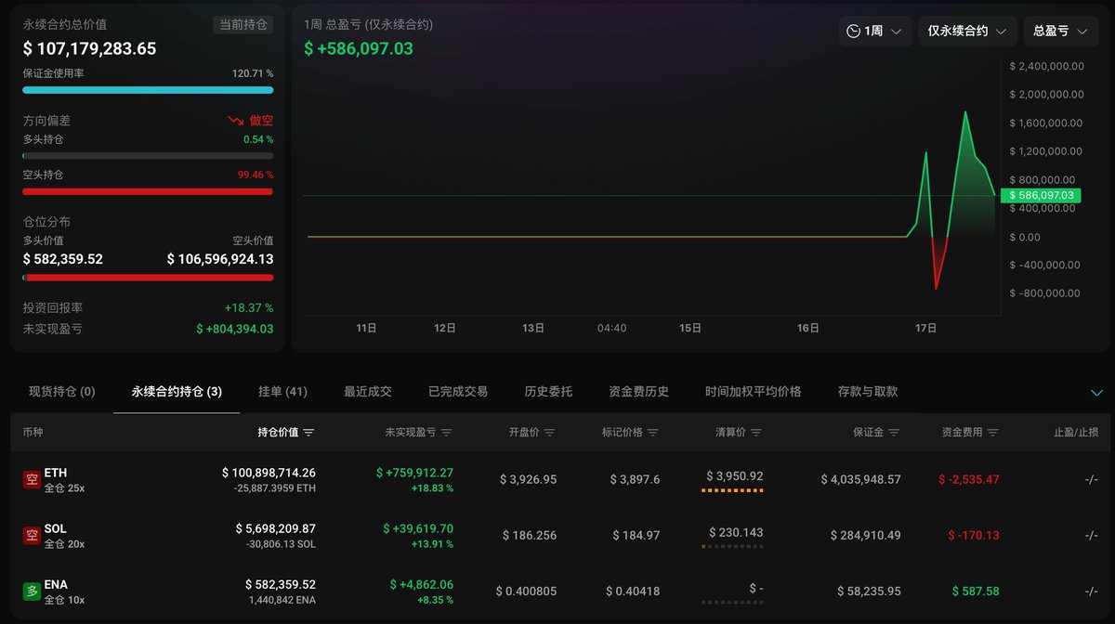Switch to 现货持仓 (0) tab
The width and height of the screenshot is (1115, 624).
click(62, 392)
